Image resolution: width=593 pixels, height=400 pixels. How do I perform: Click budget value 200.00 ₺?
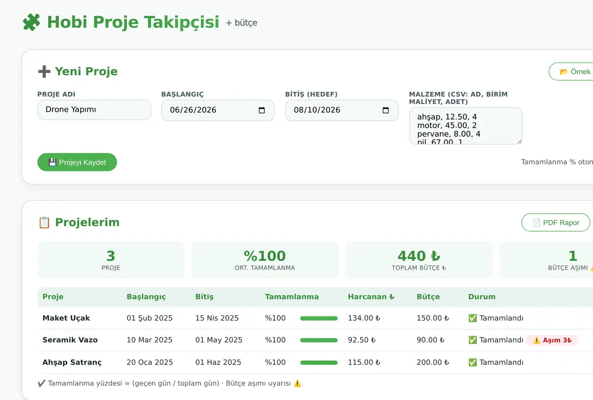[x=433, y=363]
